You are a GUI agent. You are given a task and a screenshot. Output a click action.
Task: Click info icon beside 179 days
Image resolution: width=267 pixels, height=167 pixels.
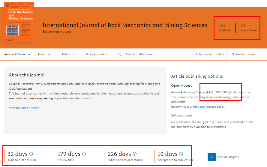tap(84, 154)
